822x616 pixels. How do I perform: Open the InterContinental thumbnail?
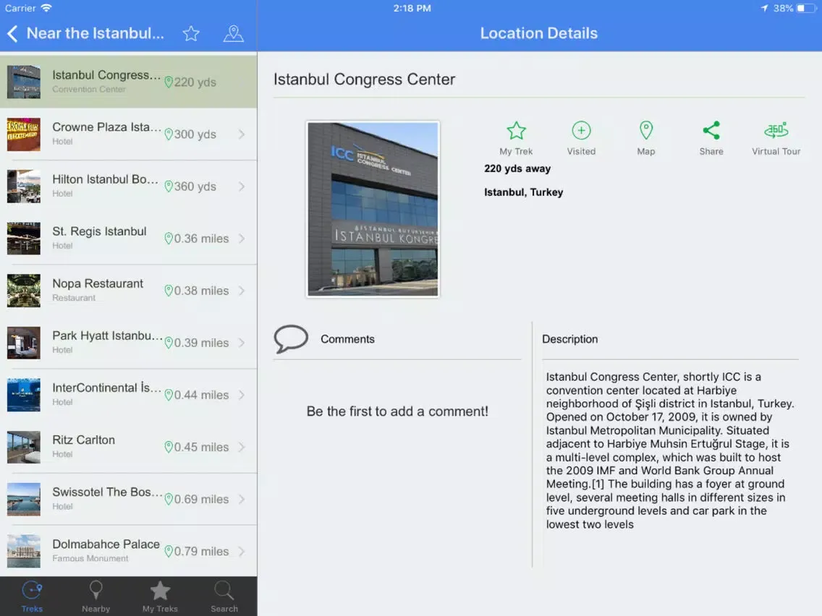[24, 395]
